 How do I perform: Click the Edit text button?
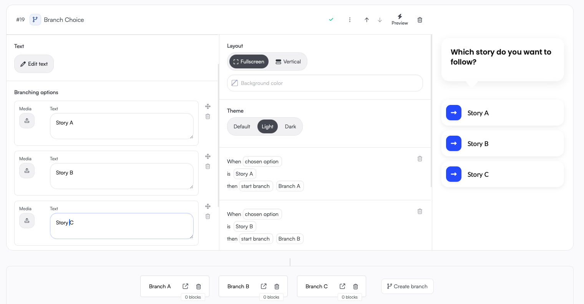click(x=34, y=64)
